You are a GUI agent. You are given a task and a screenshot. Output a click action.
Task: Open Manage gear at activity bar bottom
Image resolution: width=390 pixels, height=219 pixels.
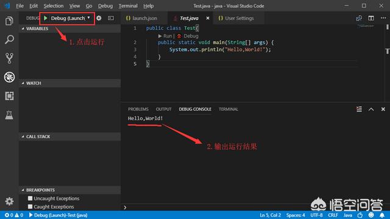click(x=9, y=201)
